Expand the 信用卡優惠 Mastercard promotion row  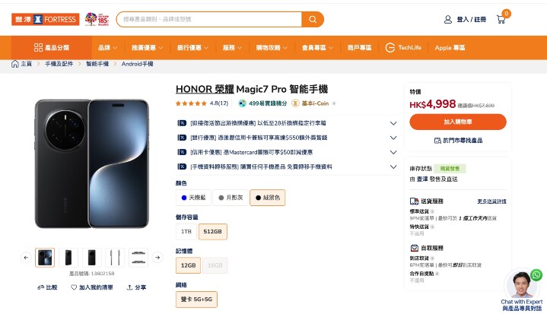tap(393, 153)
